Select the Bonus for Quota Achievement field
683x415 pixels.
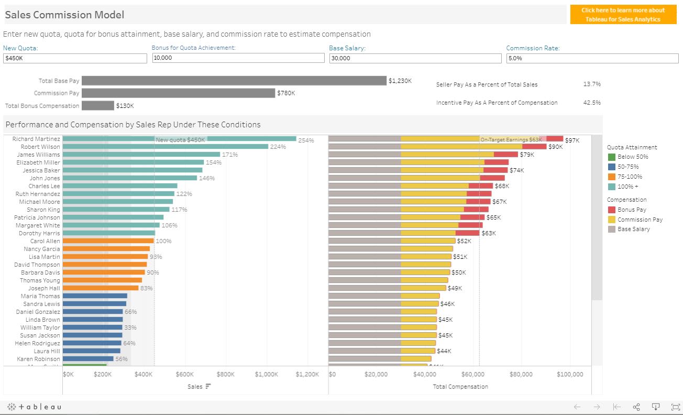(237, 58)
